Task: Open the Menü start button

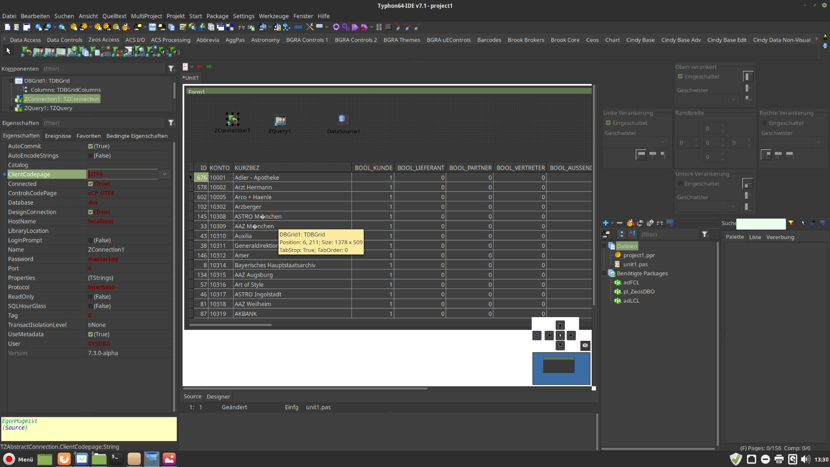Action: click(x=19, y=459)
